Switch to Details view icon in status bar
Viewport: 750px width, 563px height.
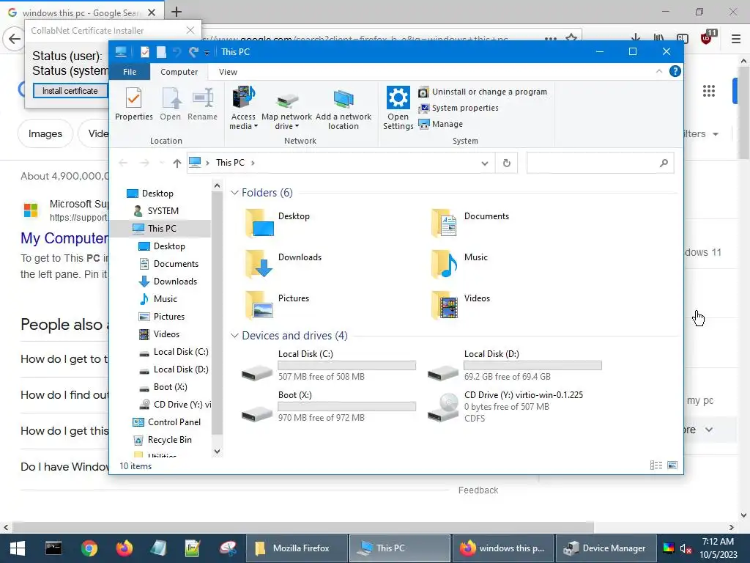click(x=656, y=466)
